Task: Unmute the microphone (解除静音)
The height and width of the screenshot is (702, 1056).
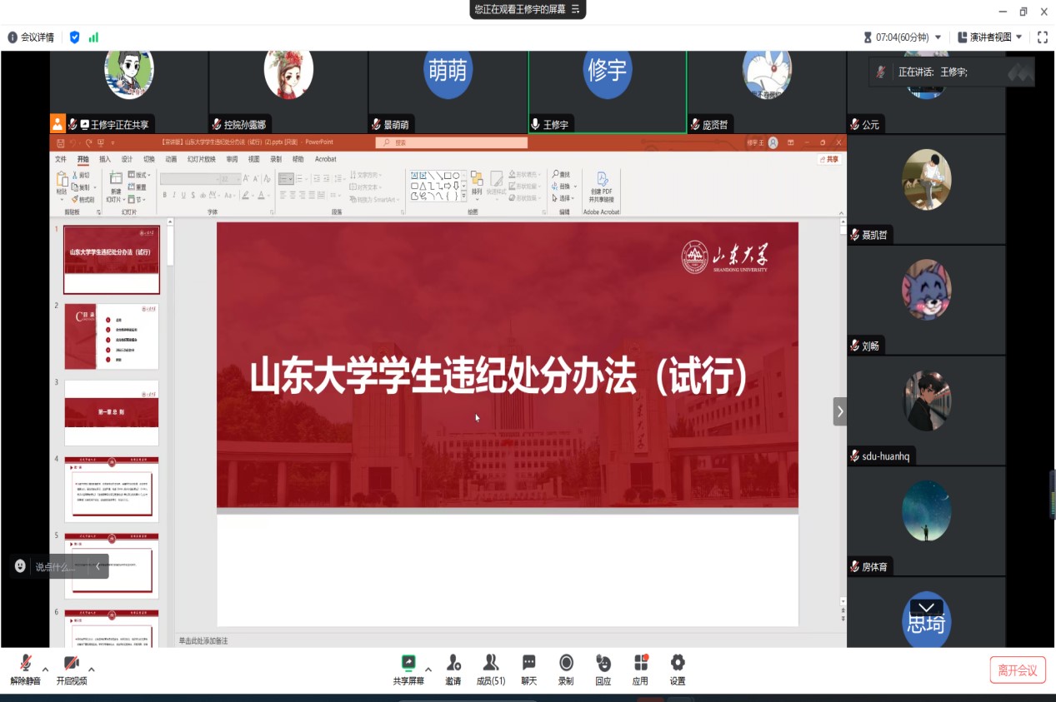Action: (25, 665)
